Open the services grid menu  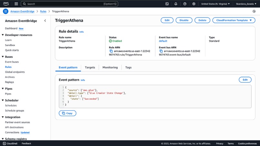(16, 4)
